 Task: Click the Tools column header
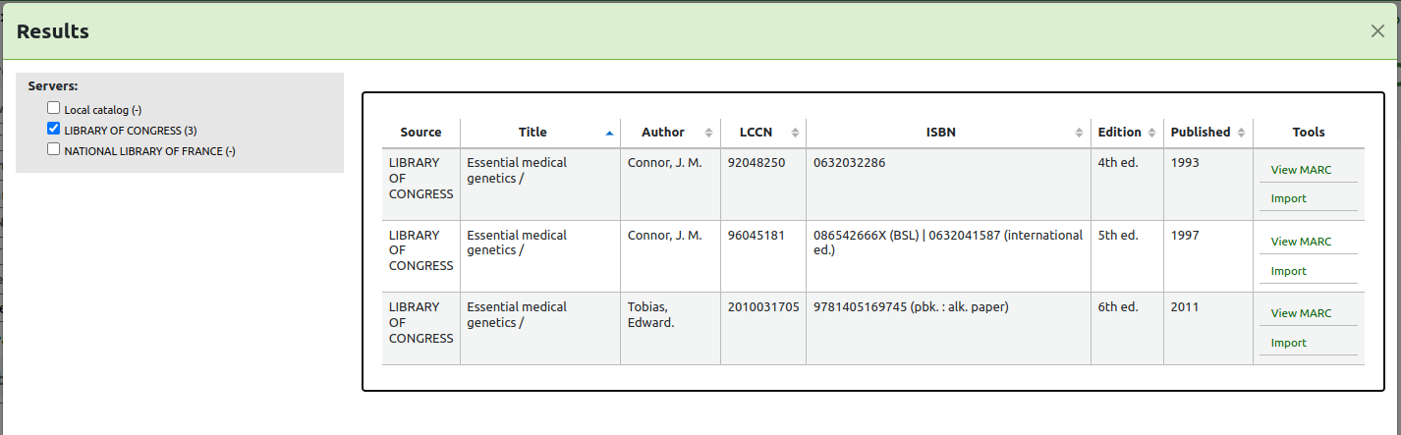pyautogui.click(x=1308, y=133)
